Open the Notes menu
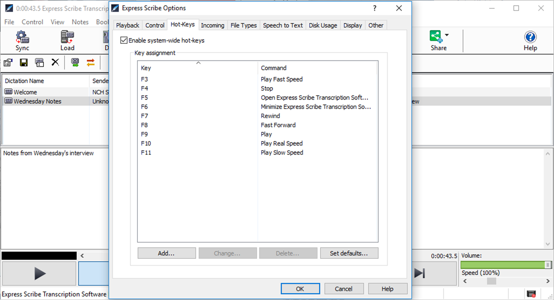This screenshot has height=300, width=554. pos(80,22)
